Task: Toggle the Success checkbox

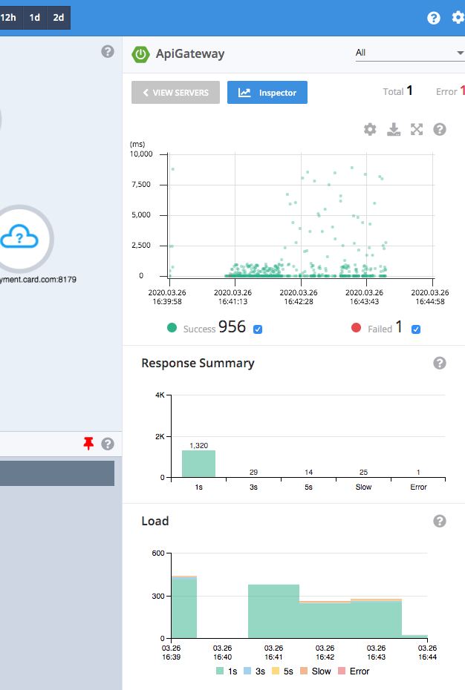Action: point(258,329)
